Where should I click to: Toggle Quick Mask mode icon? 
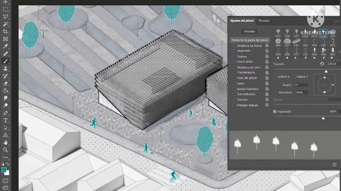pos(5,180)
